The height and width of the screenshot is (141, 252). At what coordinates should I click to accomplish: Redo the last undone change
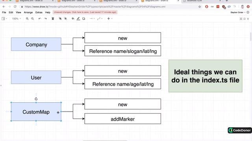[45, 19]
